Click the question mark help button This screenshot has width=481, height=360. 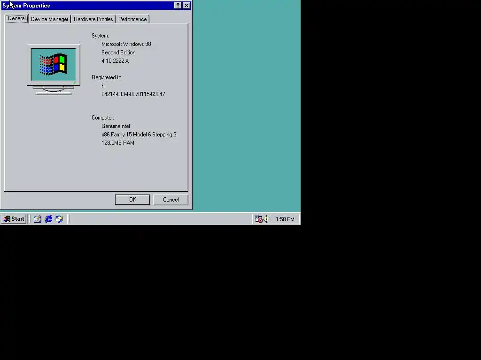178,6
